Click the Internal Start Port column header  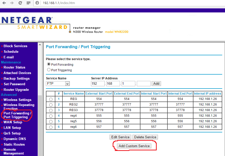click(x=154, y=94)
